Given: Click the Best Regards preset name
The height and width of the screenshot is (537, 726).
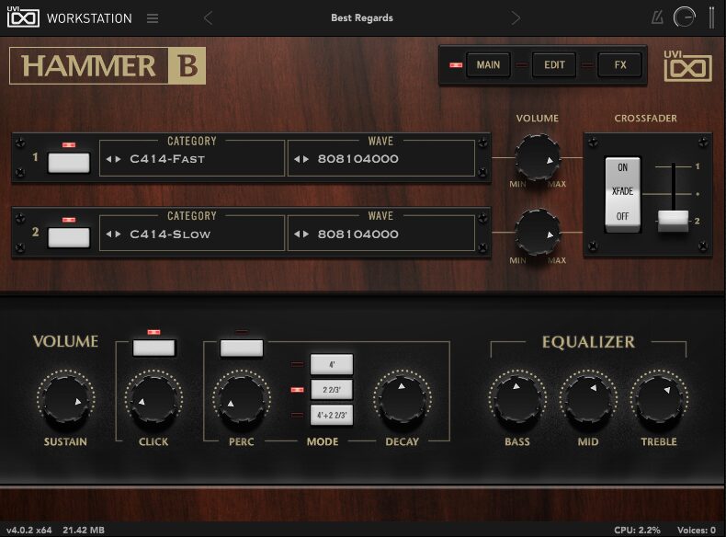Looking at the screenshot, I should 361,18.
